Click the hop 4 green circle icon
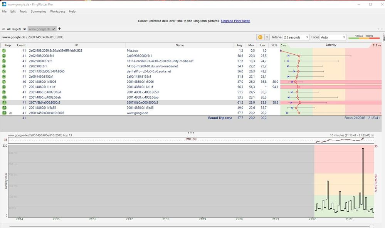This screenshot has width=385, height=228. click(x=4, y=66)
